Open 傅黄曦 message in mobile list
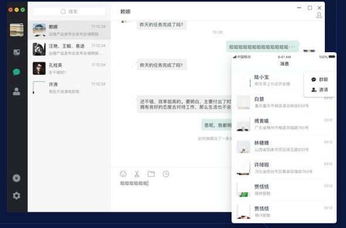 (284, 124)
